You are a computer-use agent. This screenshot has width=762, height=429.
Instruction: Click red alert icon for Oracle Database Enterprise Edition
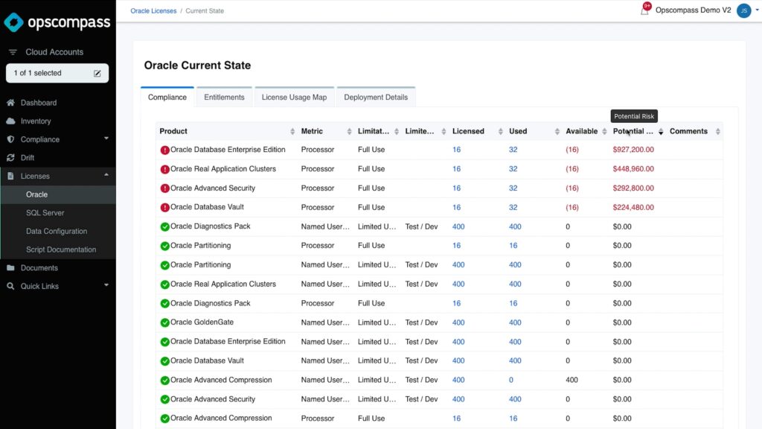tap(164, 150)
